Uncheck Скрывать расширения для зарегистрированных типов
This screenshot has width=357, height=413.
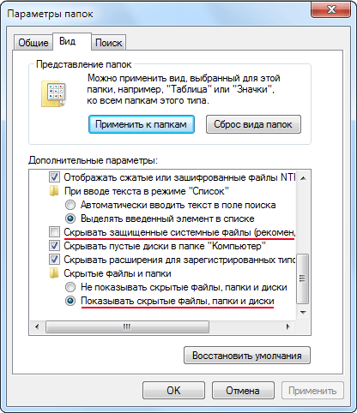[x=54, y=260]
